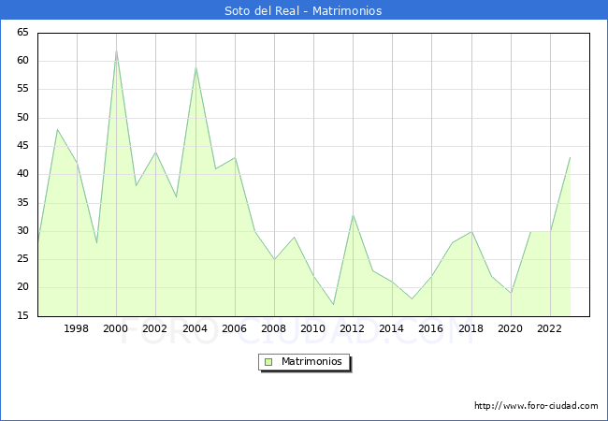Viewport: 608px width, 421px height.
Task: Click the final data point at 2023
Action: (x=570, y=157)
